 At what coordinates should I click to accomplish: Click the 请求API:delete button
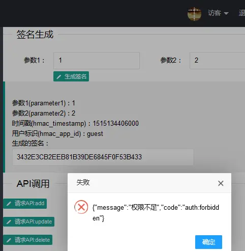(x=28, y=240)
